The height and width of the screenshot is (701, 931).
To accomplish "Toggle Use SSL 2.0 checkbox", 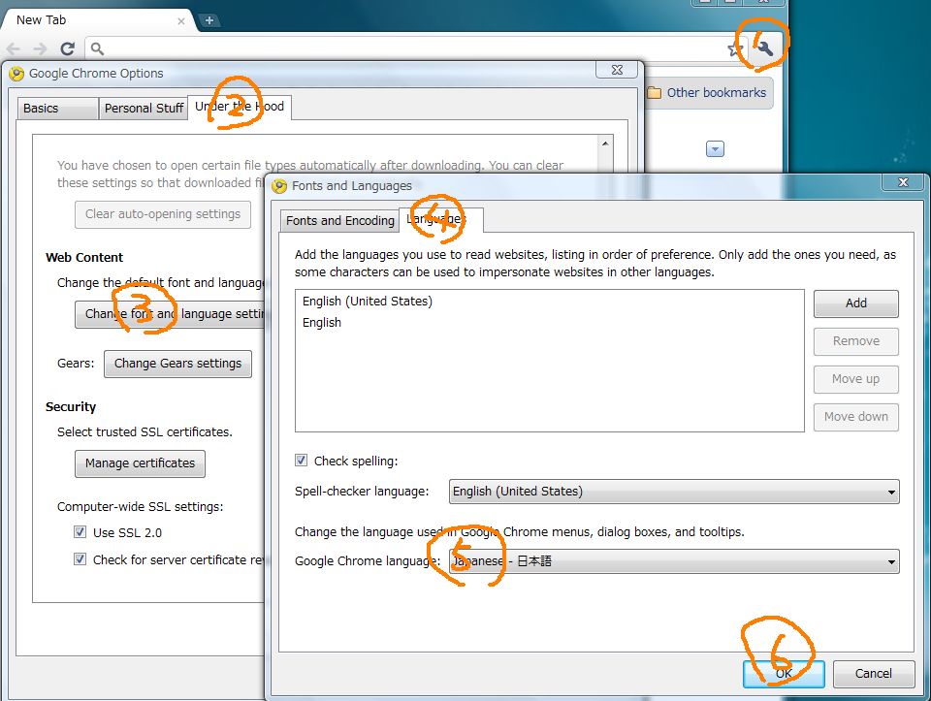I will click(80, 532).
